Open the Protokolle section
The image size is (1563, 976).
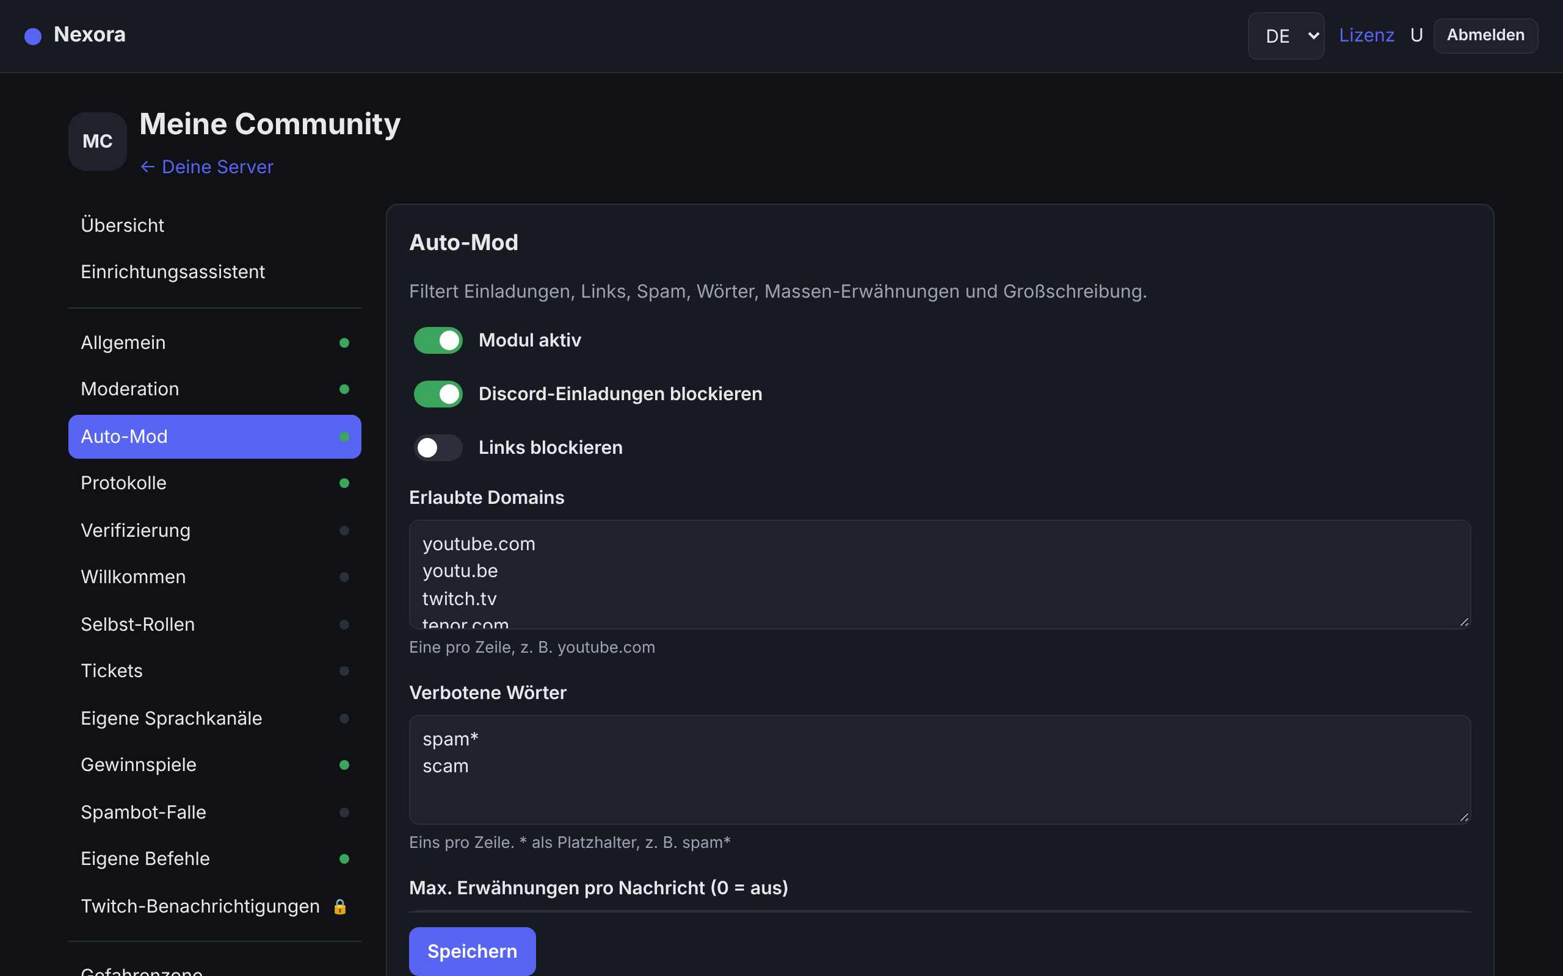tap(214, 484)
